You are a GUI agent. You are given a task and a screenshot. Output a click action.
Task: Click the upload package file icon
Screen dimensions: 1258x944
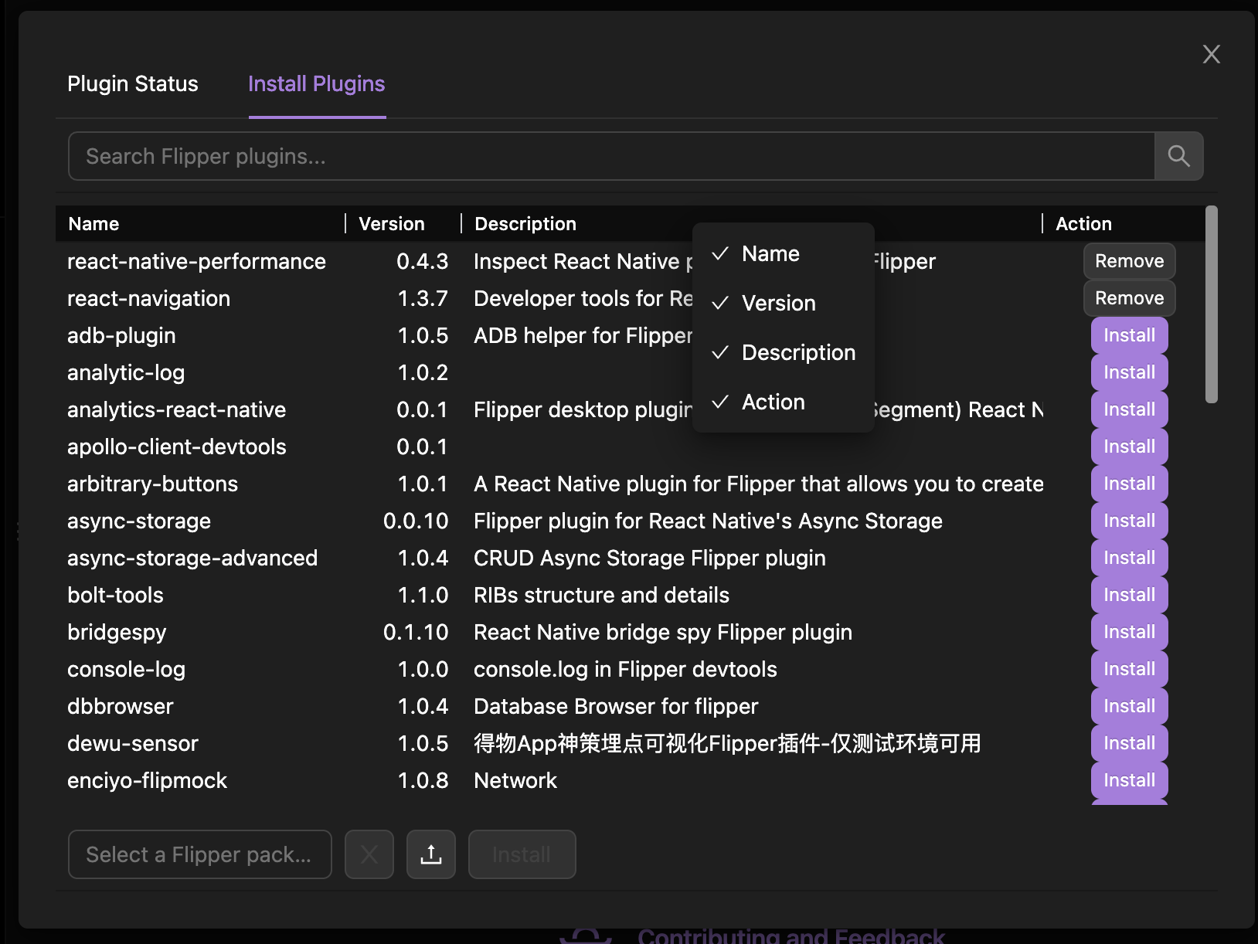point(431,854)
